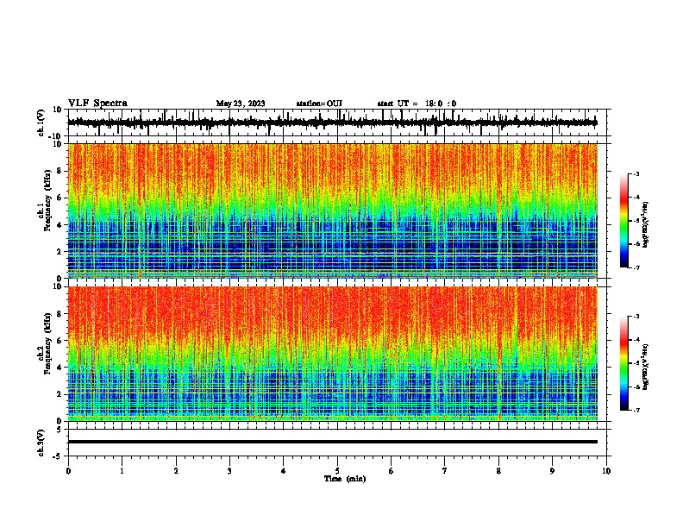Screen dimensions: 683x528
Task: Click the "7" time axis tick label
Action: click(445, 471)
